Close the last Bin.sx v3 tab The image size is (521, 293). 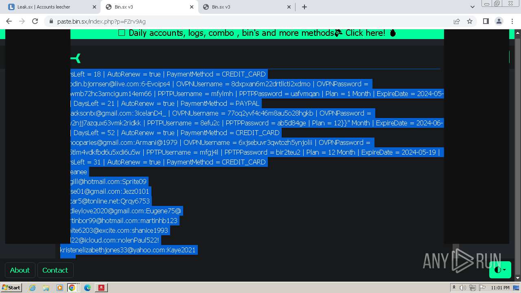pyautogui.click(x=289, y=7)
